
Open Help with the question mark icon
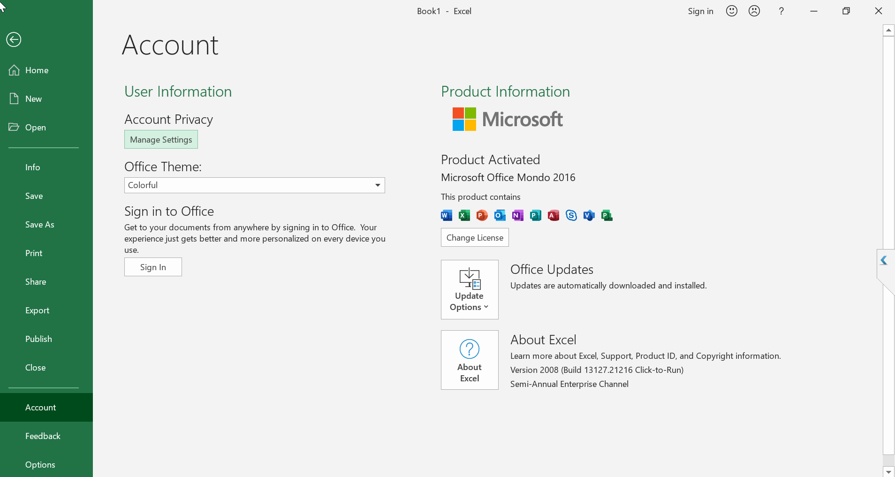(x=781, y=11)
